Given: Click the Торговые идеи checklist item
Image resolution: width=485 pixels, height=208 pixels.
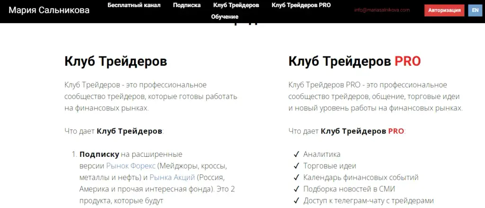Looking at the screenshot, I should pos(330,166).
